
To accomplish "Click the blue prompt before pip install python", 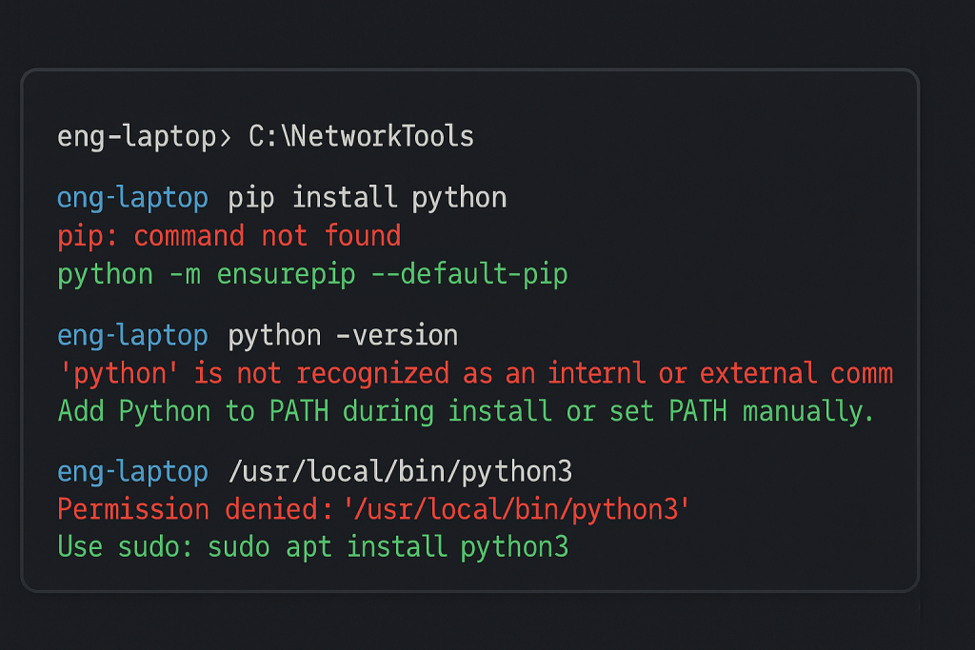I will pos(132,198).
